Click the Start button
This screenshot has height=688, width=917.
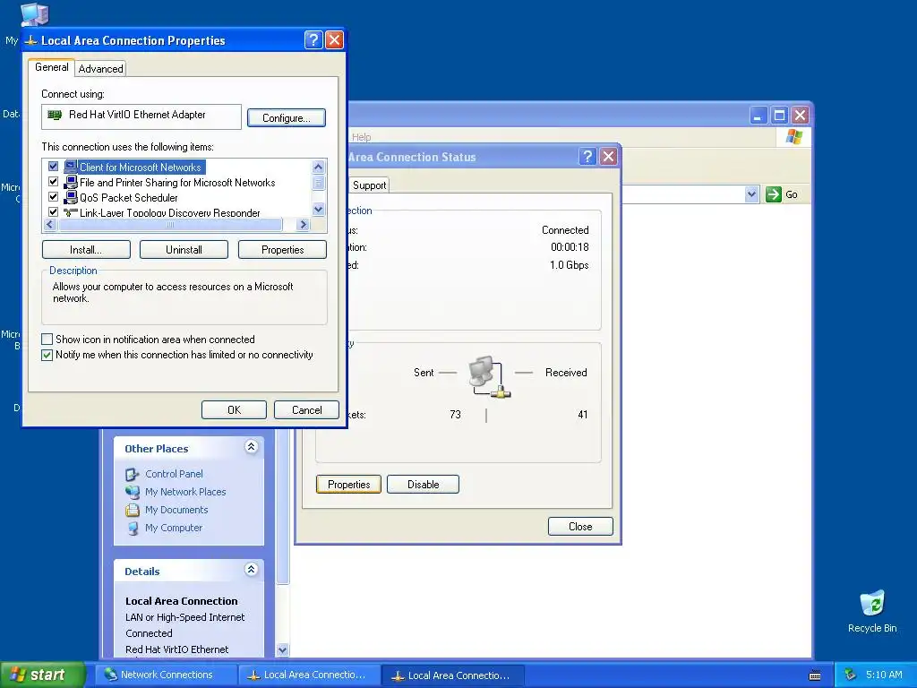point(42,675)
